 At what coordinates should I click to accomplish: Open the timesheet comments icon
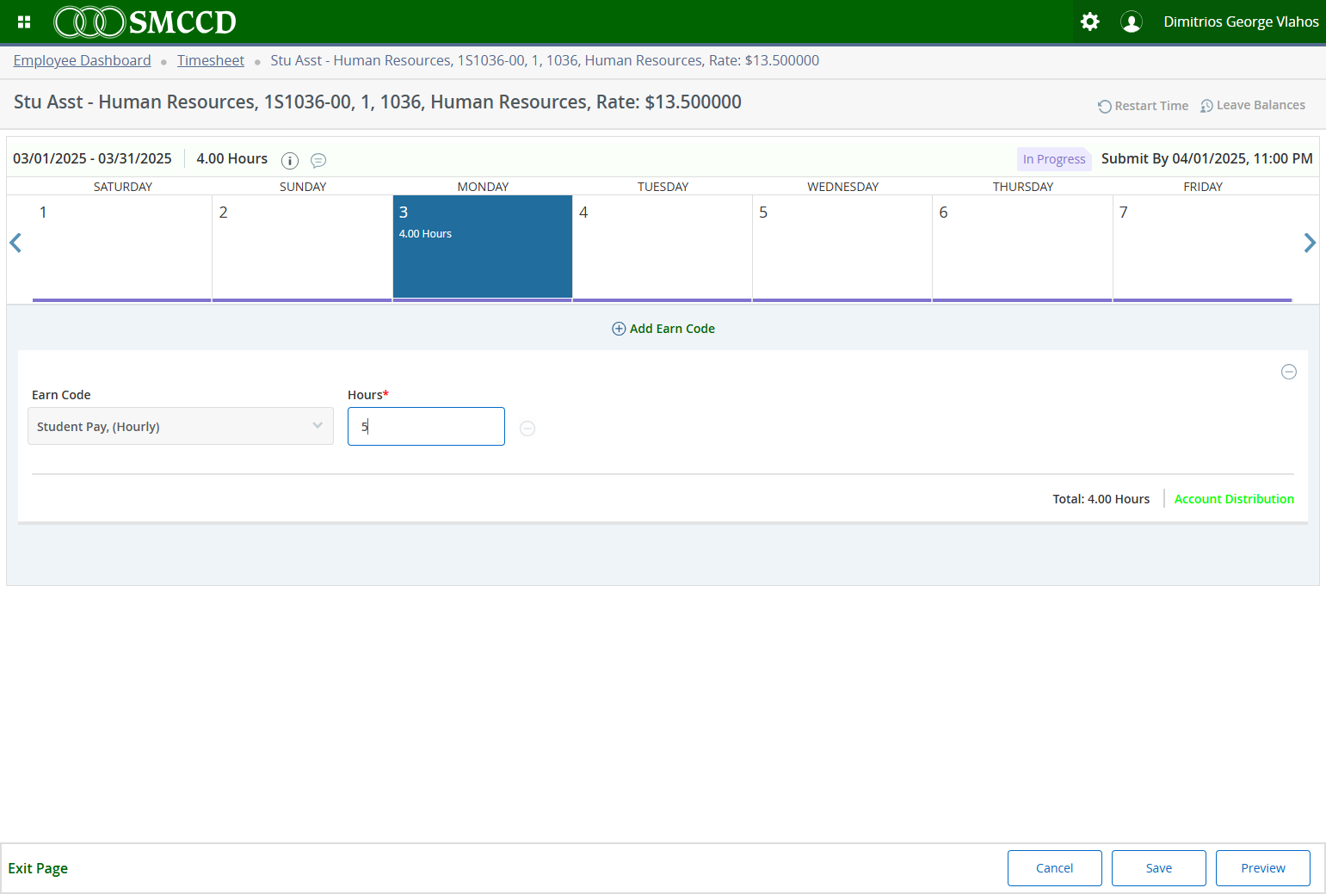(318, 161)
